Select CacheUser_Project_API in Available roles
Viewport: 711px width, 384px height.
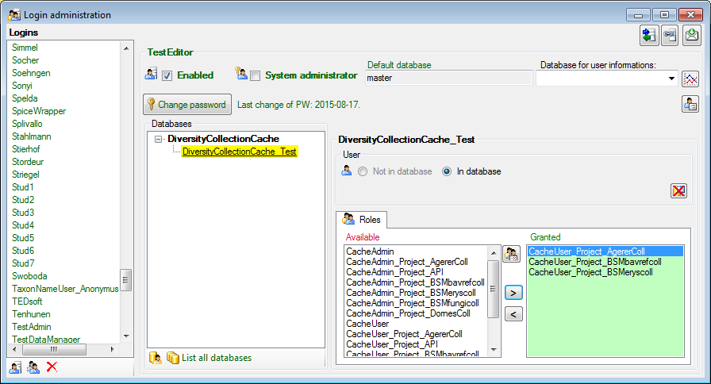[x=392, y=344]
